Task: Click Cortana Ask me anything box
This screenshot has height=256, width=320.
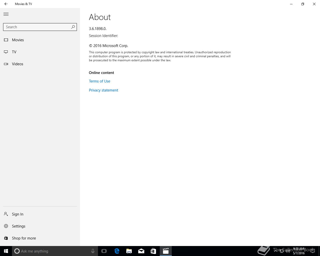Action: (x=55, y=251)
